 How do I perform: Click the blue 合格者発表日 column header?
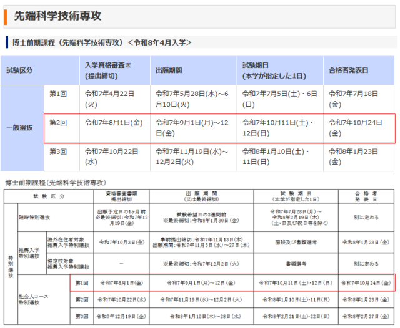click(348, 70)
